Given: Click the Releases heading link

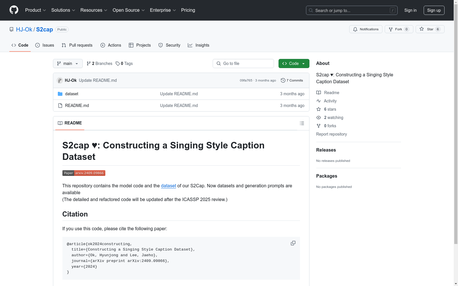Looking at the screenshot, I should point(326,150).
